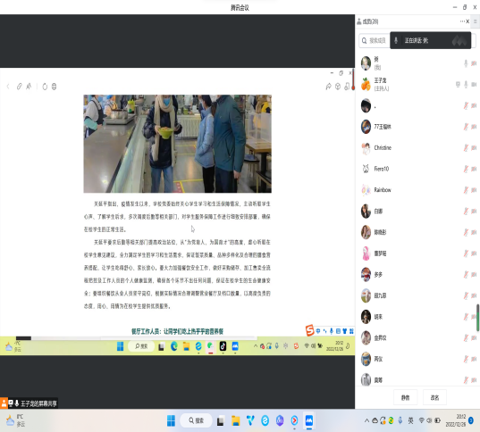Select the 王子龙 host member row
This screenshot has height=432, width=480.
417,85
